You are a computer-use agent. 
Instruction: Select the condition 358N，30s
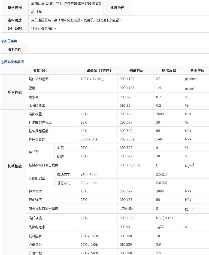[89, 139]
